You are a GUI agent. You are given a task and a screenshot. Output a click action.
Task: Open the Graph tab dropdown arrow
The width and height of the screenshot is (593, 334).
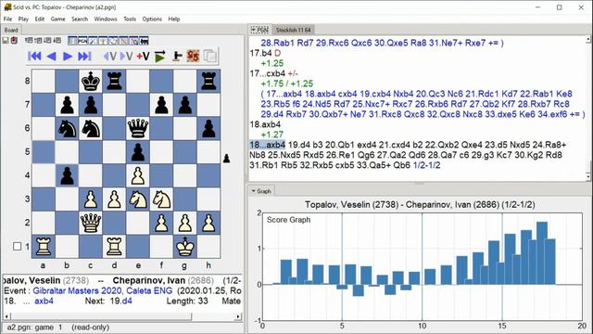(253, 191)
